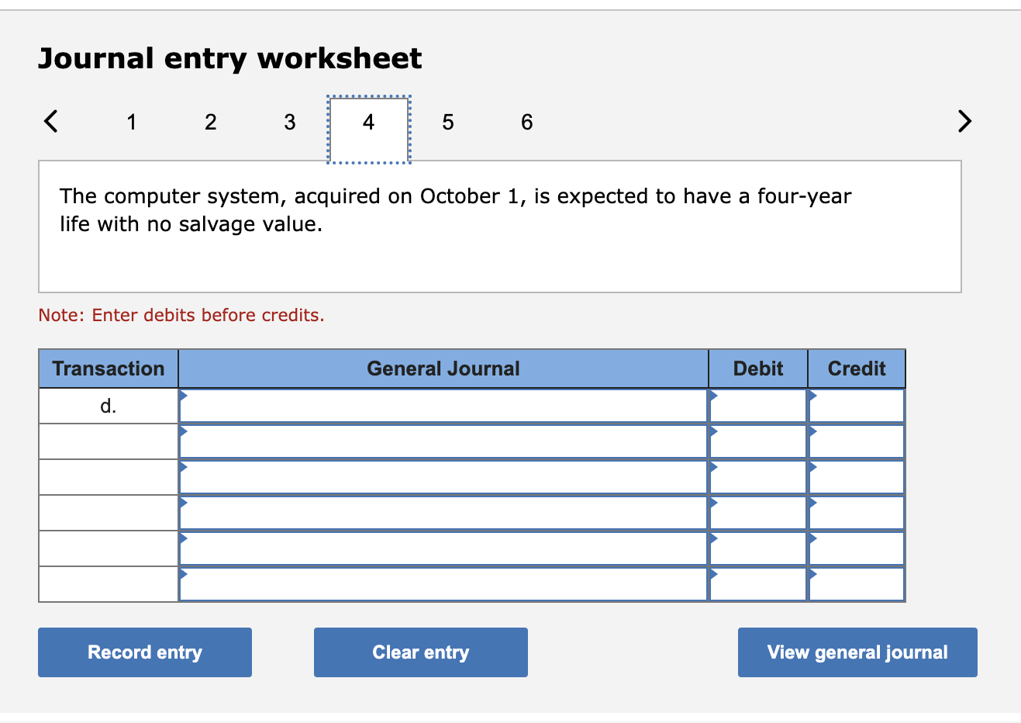Select worksheet entry tab 1

[x=131, y=122]
